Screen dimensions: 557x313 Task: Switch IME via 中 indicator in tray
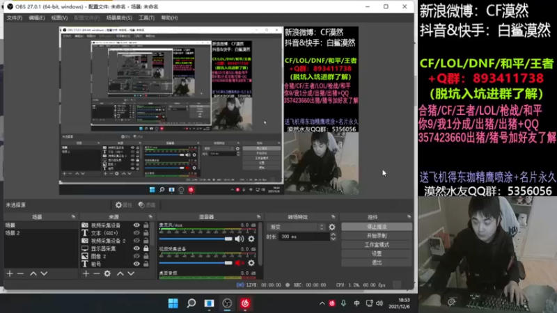(x=356, y=303)
